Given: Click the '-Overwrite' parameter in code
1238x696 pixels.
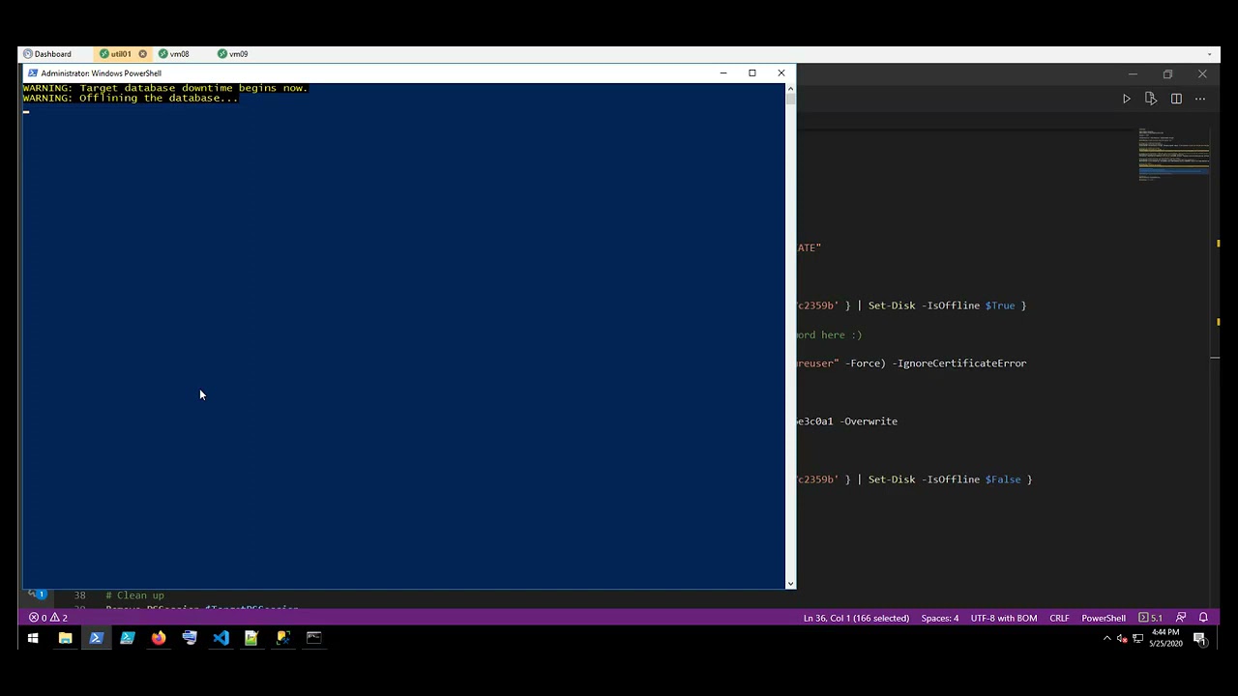Looking at the screenshot, I should 869,421.
